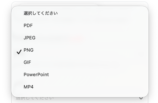
Task: Pick the JPEG format option
Action: (80, 38)
